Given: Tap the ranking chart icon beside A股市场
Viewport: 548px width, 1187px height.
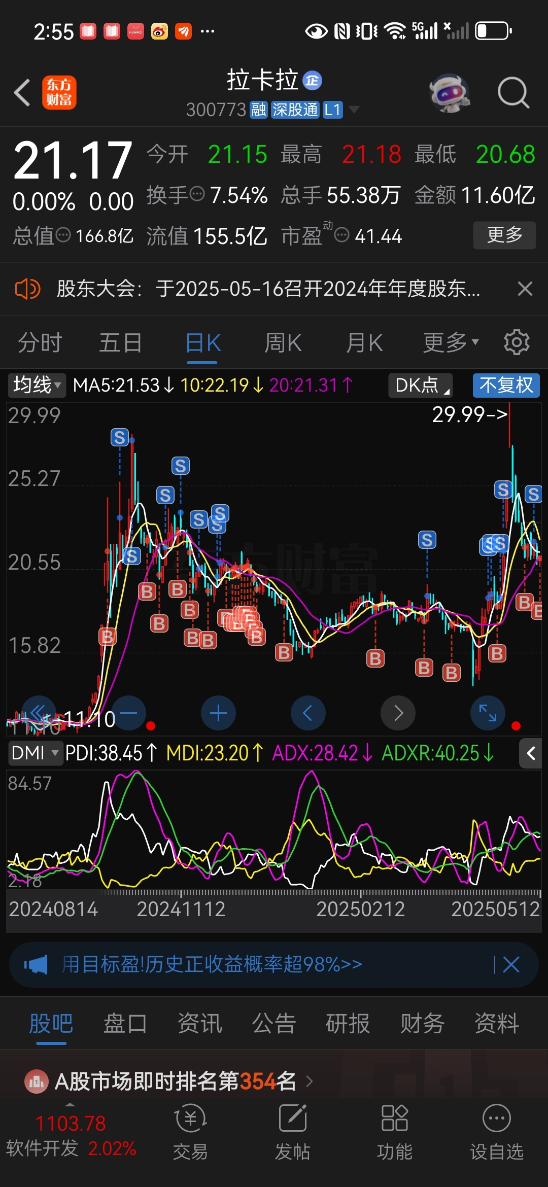Looking at the screenshot, I should point(37,1081).
